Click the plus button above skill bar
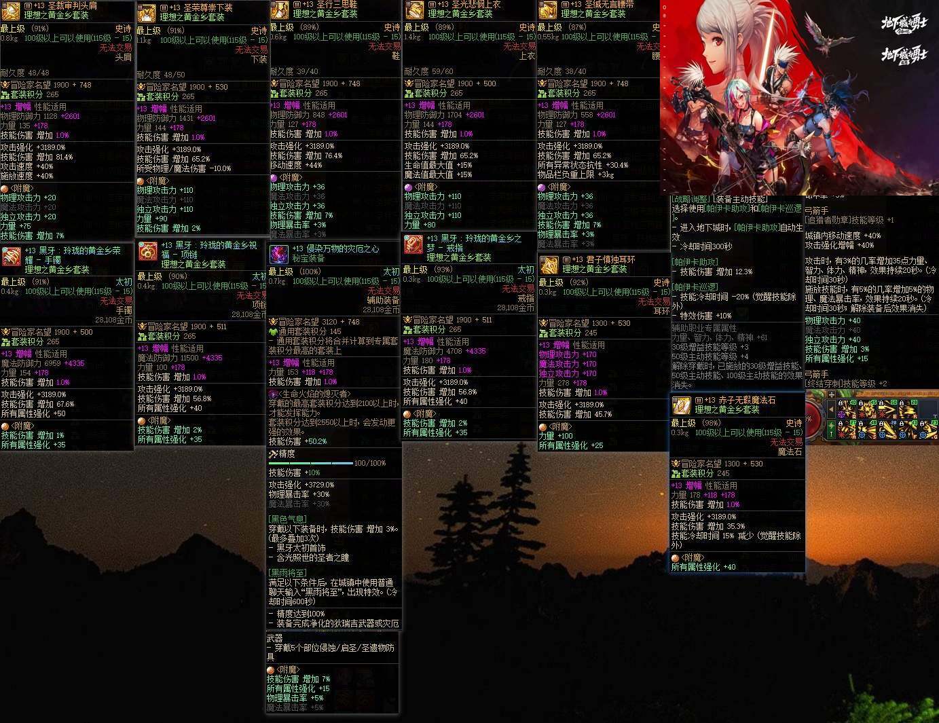The width and height of the screenshot is (939, 723). click(831, 394)
